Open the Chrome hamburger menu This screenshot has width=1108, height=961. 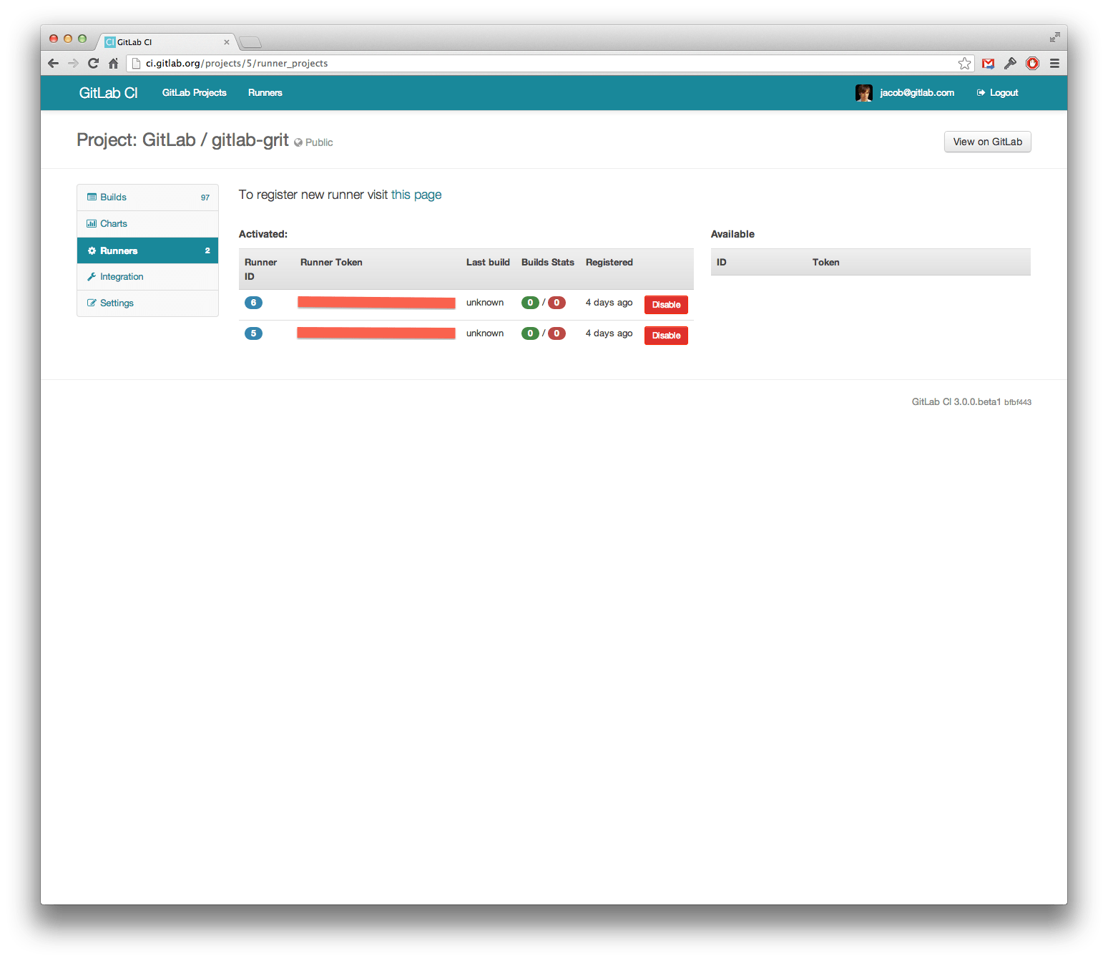(1054, 64)
